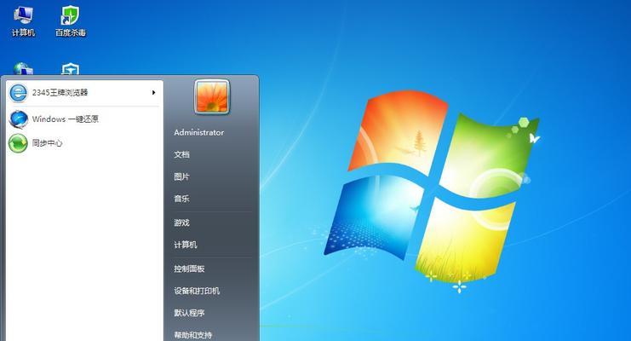Viewport: 631px width, 341px height.
Task: Open the 百度杀毒 desktop shortcut
Action: coord(71,21)
